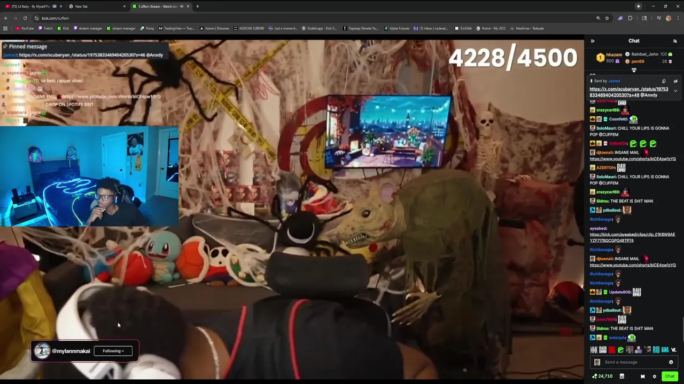Open the Chrome profile avatar

668,18
